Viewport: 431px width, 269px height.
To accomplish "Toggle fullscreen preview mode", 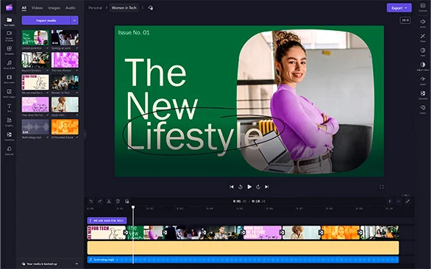I will (x=382, y=187).
